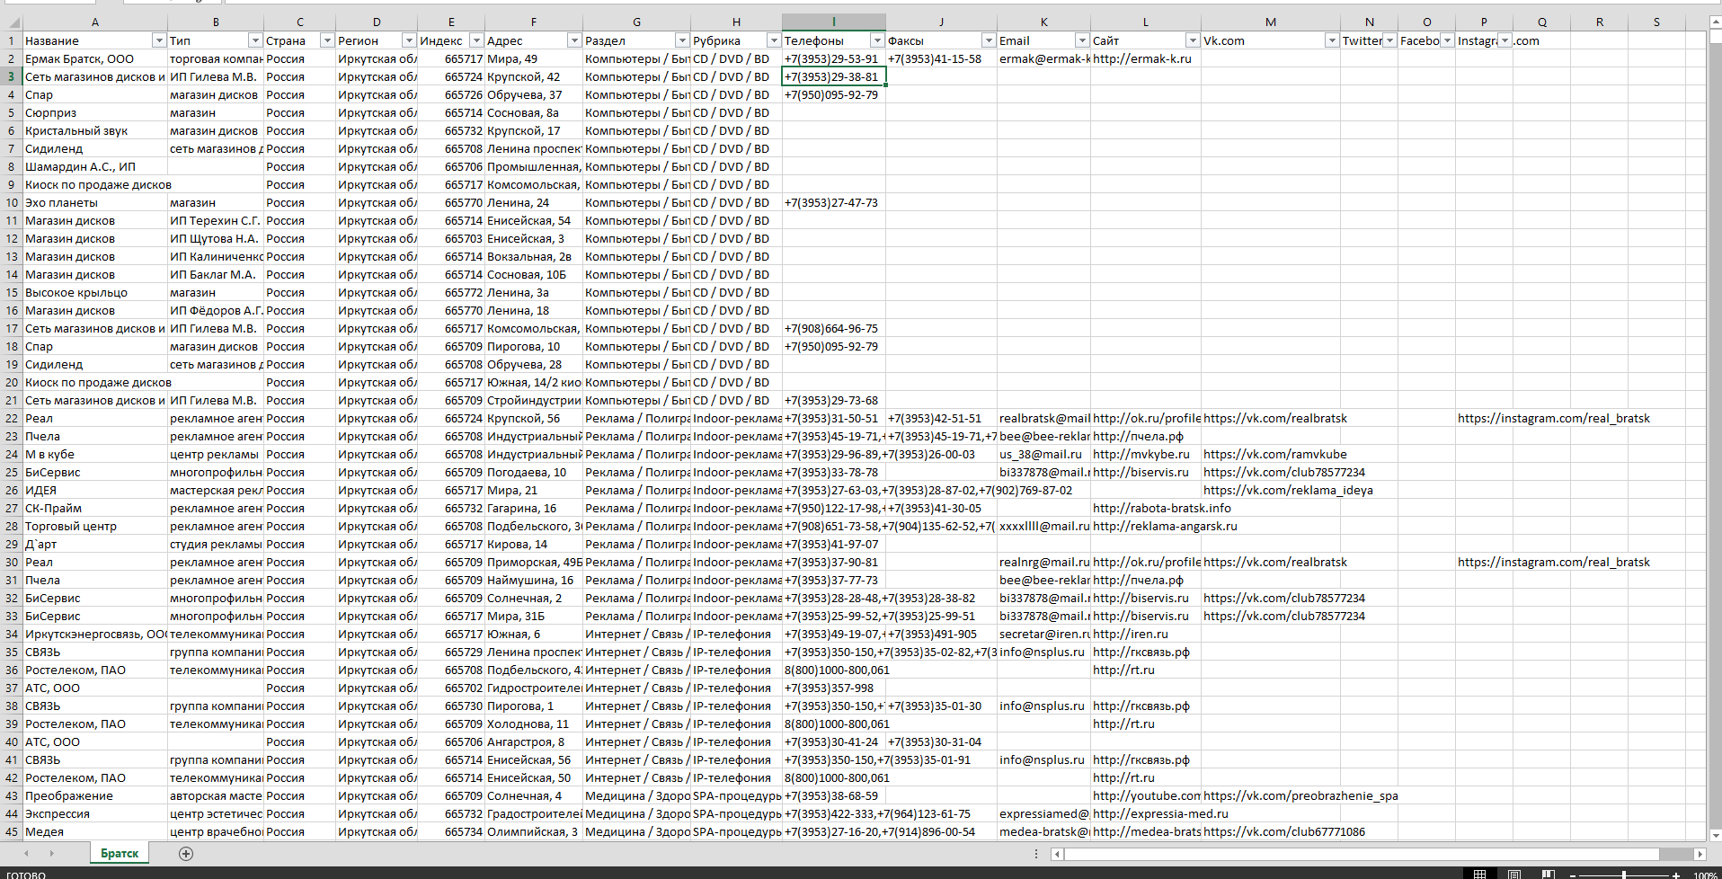Select cell ИП Терехин С.Г.
Screen dimensions: 1722x879
(x=216, y=220)
